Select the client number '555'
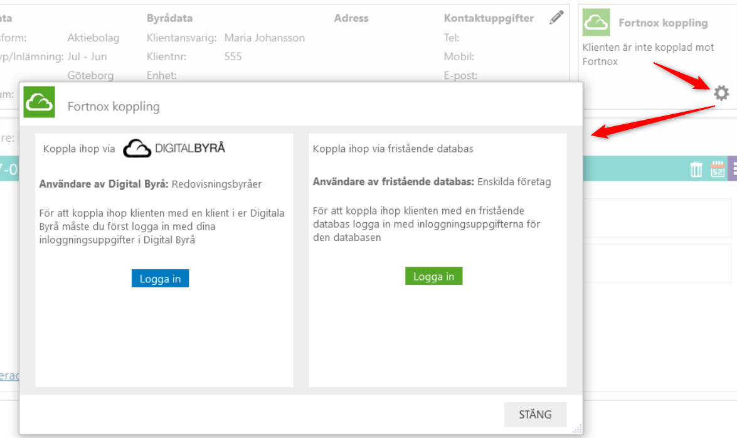 (x=233, y=56)
